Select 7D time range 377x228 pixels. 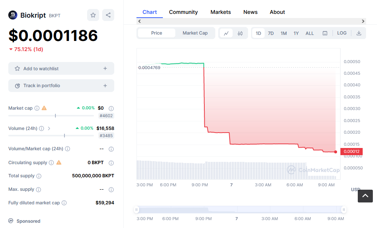click(x=271, y=33)
